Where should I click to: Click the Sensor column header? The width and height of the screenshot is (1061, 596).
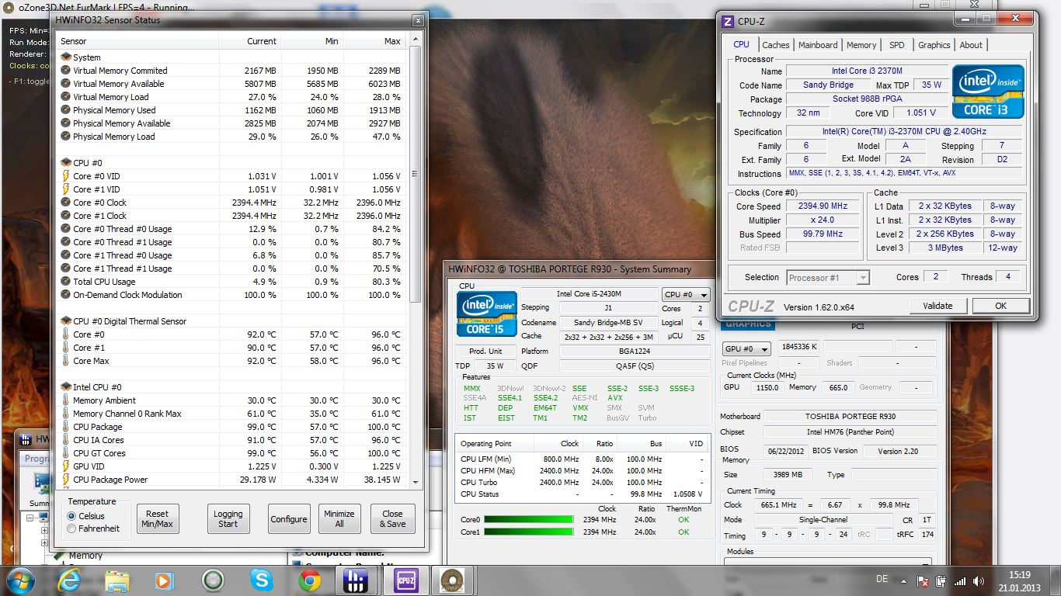[138, 41]
